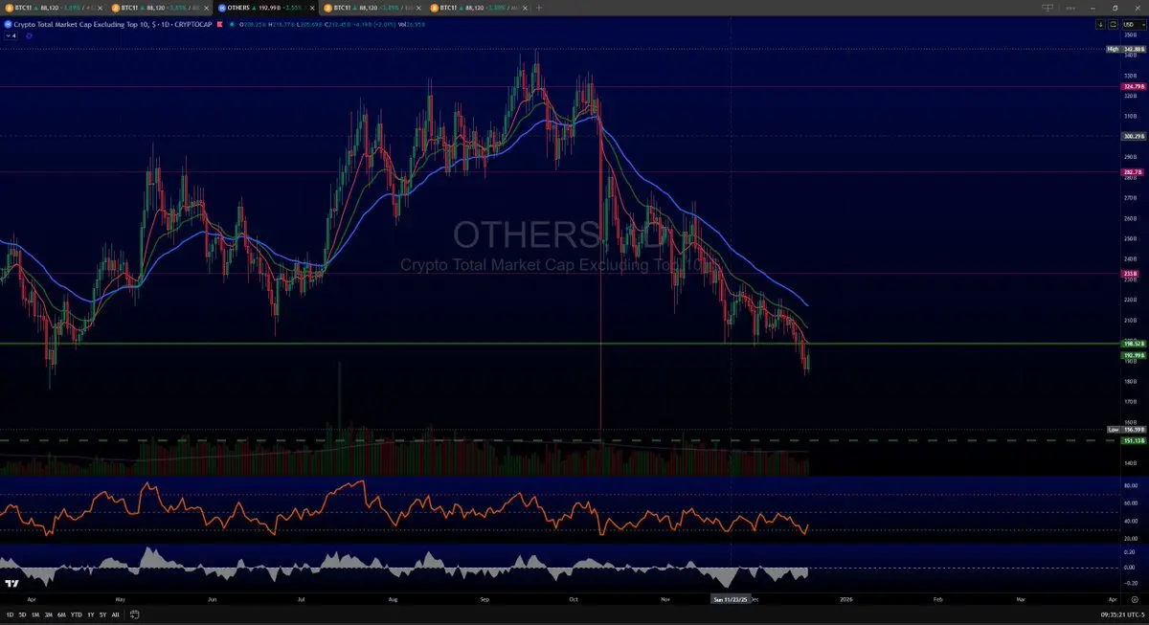The height and width of the screenshot is (625, 1149).
Task: Open the ellipsis menu in title bar
Action: pos(1070,8)
